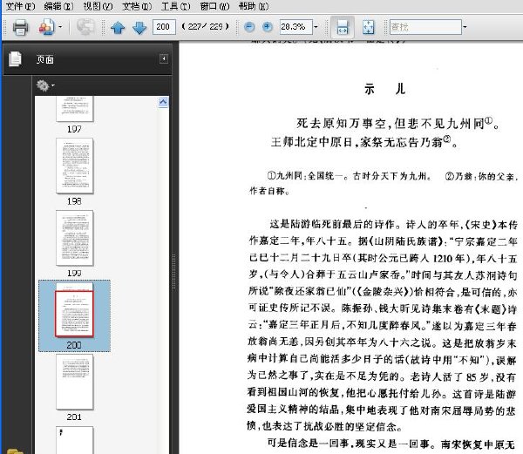This screenshot has height=454, width=523.
Task: Open the collaborate/share icon
Action: (x=47, y=27)
